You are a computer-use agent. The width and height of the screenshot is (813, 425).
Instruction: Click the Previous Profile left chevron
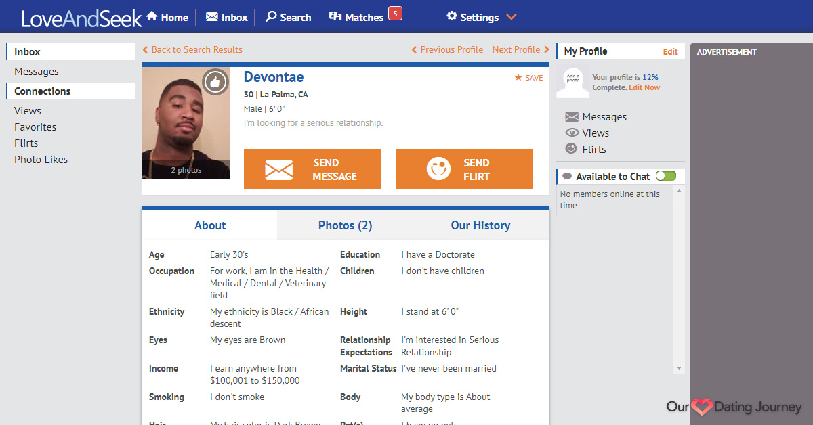[x=414, y=49]
